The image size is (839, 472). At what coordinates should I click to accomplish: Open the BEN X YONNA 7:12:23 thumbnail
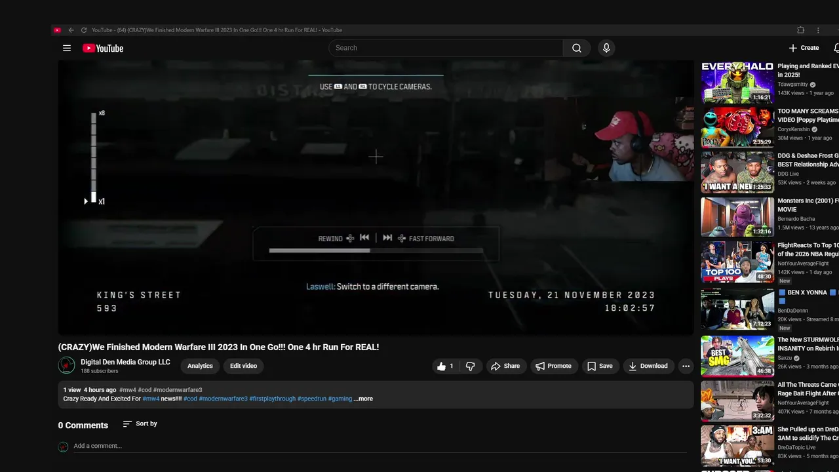(x=737, y=309)
